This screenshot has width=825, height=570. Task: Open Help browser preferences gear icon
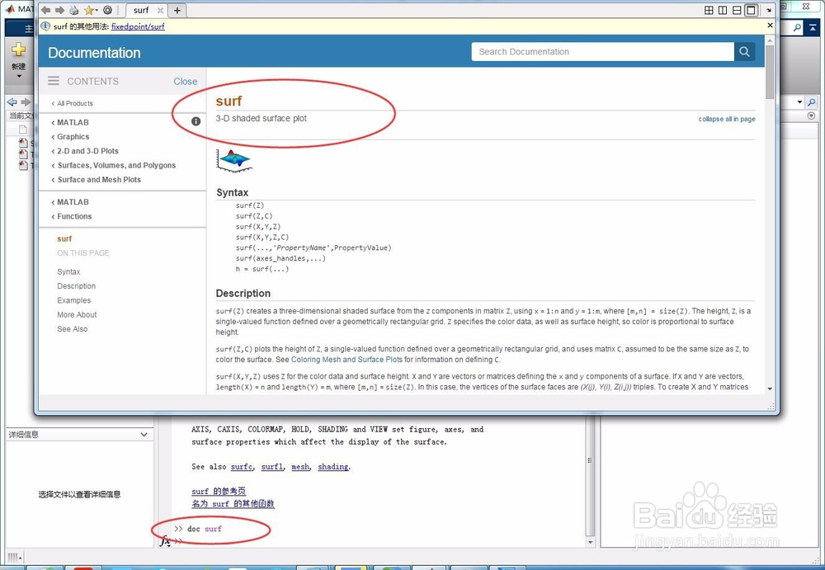point(107,10)
